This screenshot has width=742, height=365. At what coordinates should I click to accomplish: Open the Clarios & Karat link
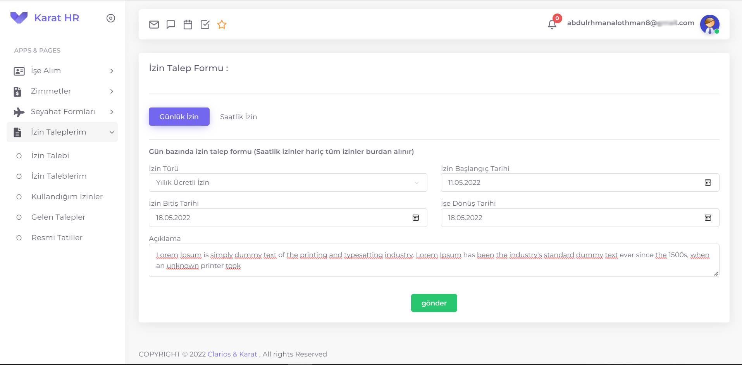click(232, 354)
